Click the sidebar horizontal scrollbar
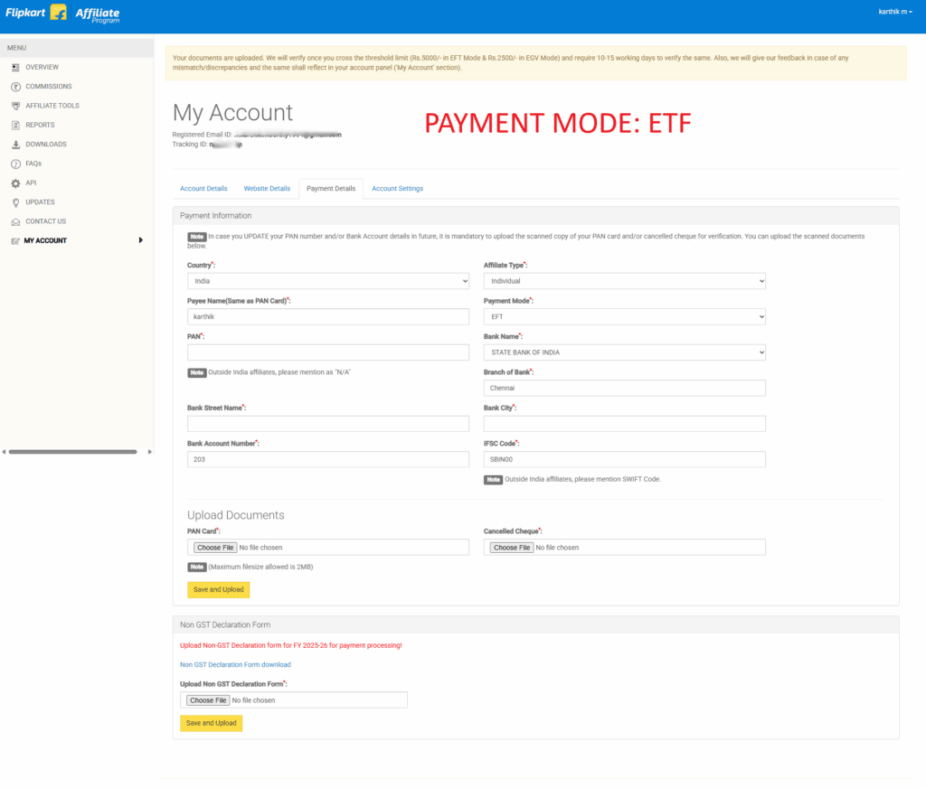Image resolution: width=926 pixels, height=788 pixels. [72, 452]
